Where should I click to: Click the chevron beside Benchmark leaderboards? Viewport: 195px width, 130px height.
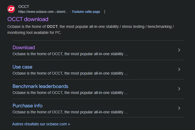click(x=179, y=89)
